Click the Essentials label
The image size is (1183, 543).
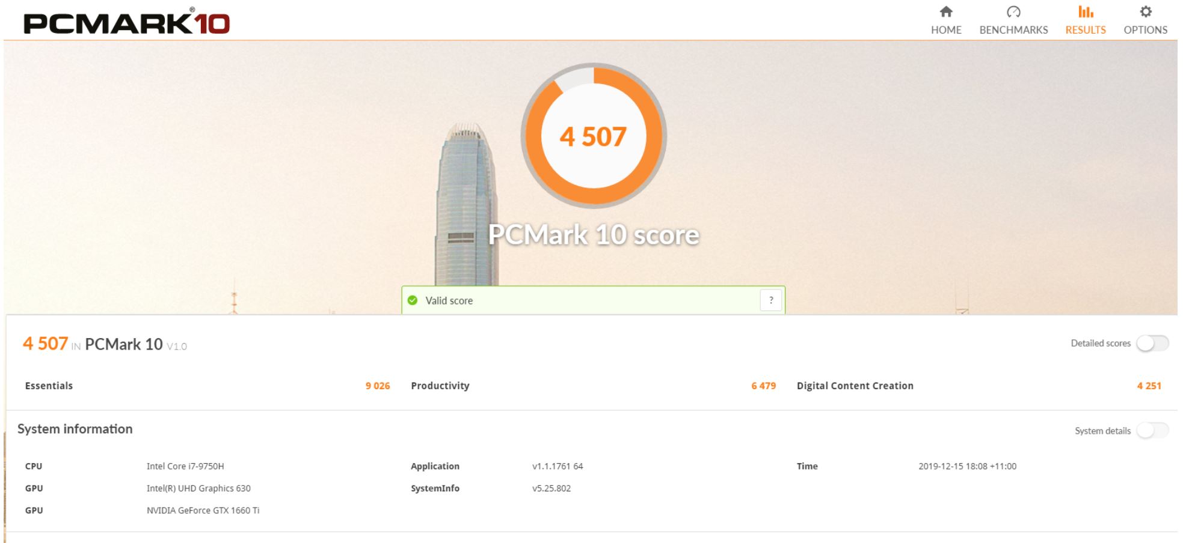coord(49,386)
